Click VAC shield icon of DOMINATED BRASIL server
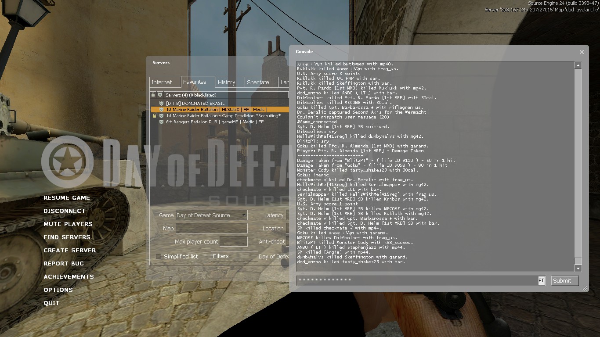The image size is (600, 337). click(162, 104)
